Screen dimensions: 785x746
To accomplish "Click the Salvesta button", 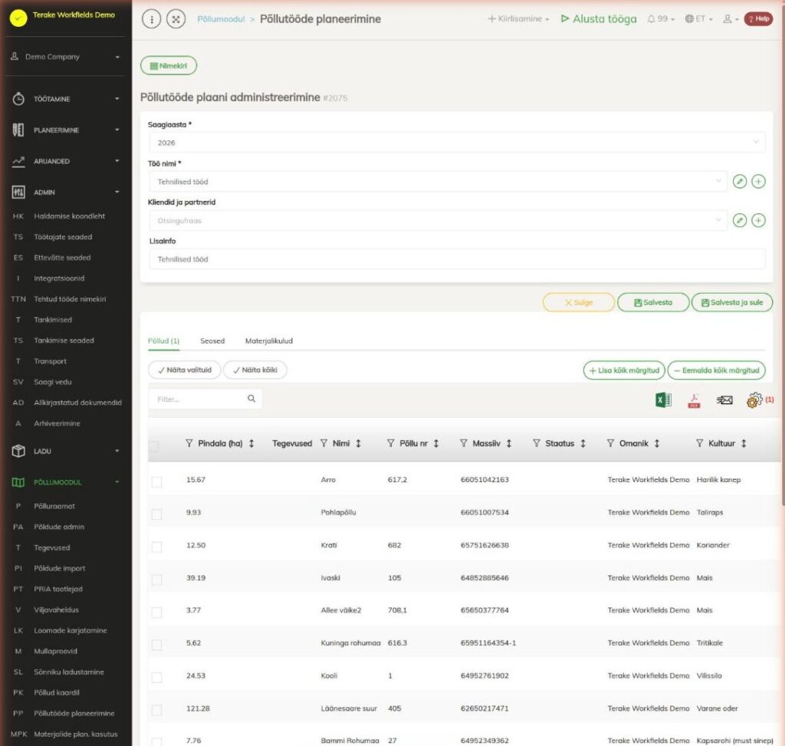I will 653,302.
